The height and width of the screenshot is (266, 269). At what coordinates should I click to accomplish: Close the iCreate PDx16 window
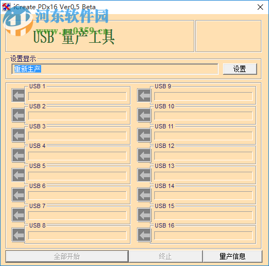point(260,7)
